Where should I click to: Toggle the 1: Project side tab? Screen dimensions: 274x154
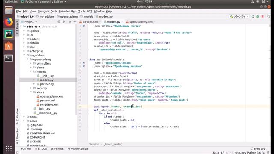(17, 27)
